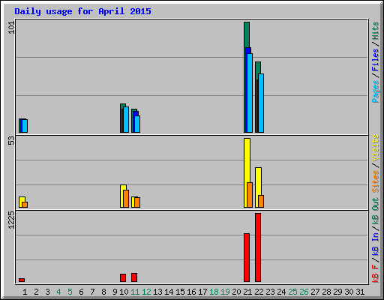Click the red kB bar for day 10

coord(123,277)
